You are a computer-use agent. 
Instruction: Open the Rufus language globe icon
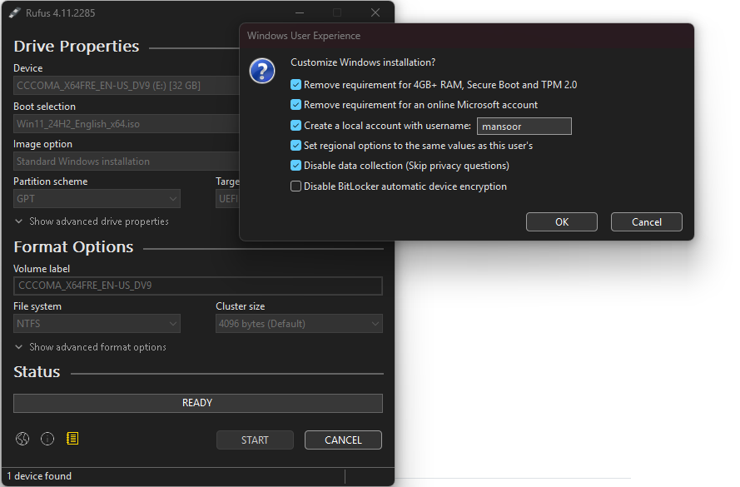click(22, 439)
